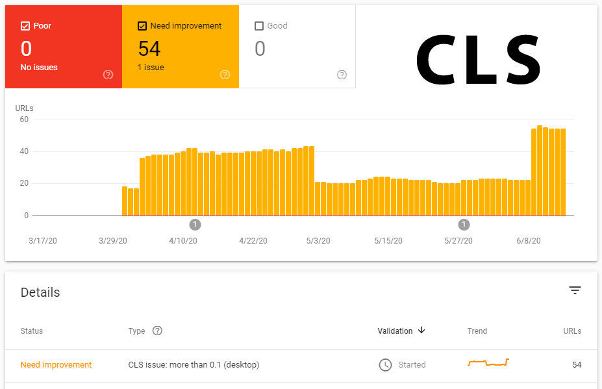Select the Need improvement summary card
The width and height of the screenshot is (602, 389).
(181, 47)
